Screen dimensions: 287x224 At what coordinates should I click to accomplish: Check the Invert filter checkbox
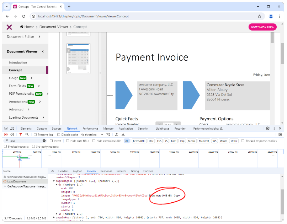pos(51,141)
